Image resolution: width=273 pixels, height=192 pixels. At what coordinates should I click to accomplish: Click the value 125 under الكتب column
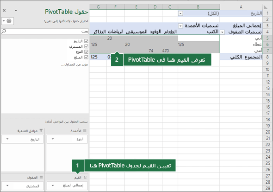click(x=181, y=45)
